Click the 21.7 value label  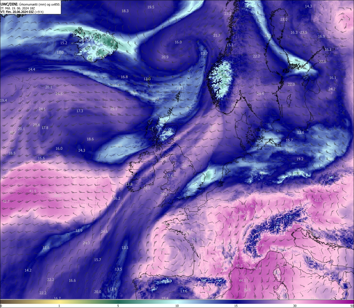coord(217,36)
